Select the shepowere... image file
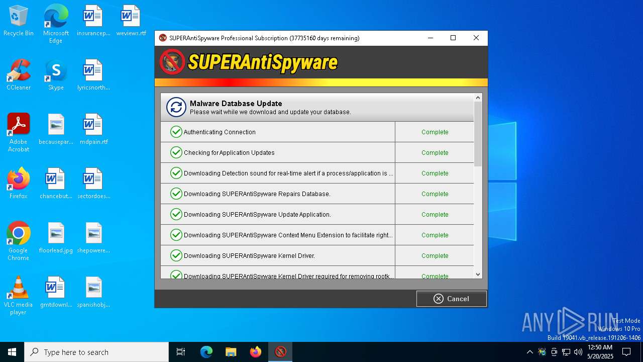The image size is (643, 362). coord(93,238)
